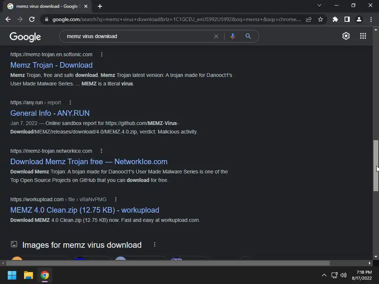Submit search with magnifier icon

coord(248,36)
